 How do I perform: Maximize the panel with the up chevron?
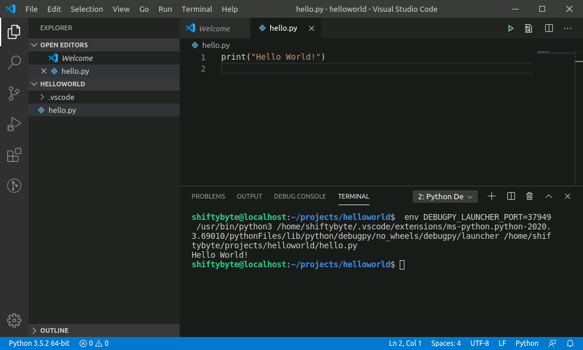point(549,196)
